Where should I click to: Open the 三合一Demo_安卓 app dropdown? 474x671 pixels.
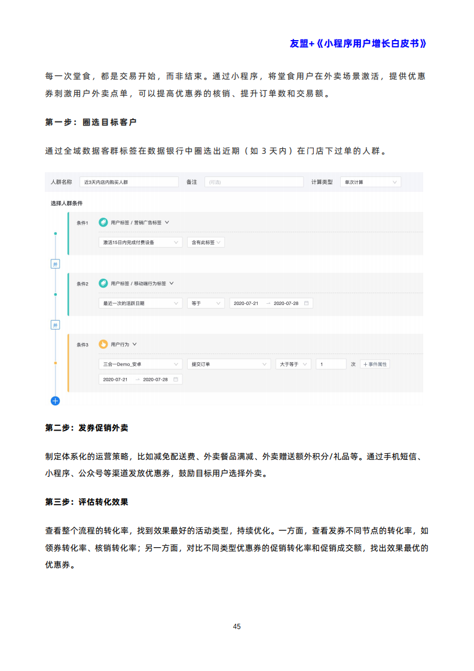(x=140, y=364)
